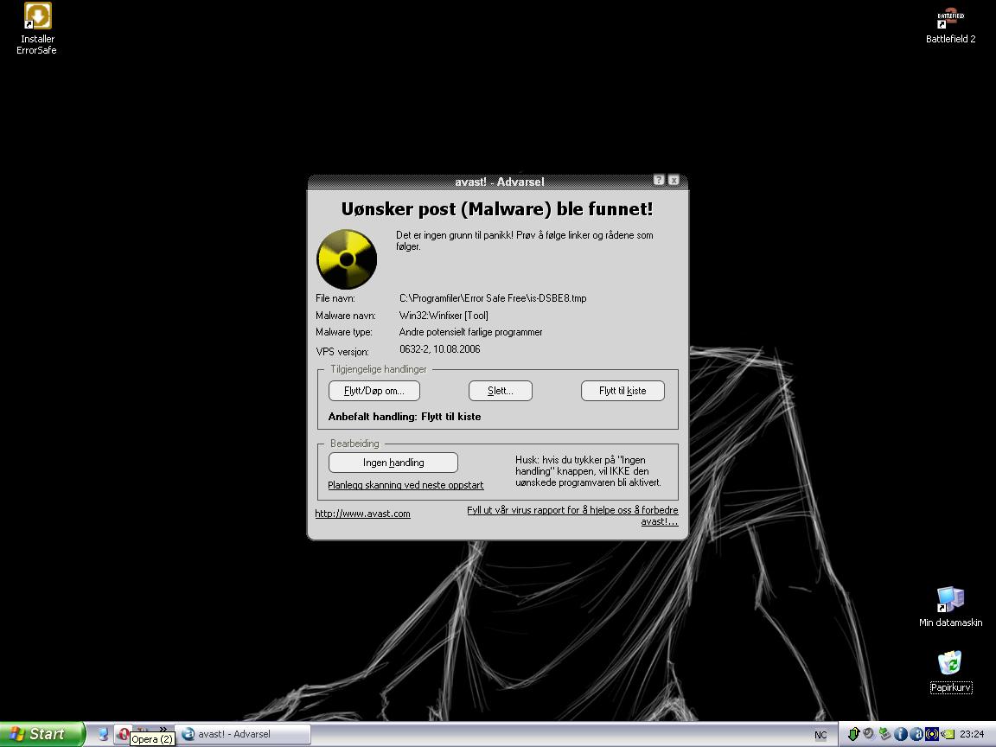Open the Fyll ut vår virus rapport link
Image resolution: width=996 pixels, height=747 pixels.
(573, 516)
